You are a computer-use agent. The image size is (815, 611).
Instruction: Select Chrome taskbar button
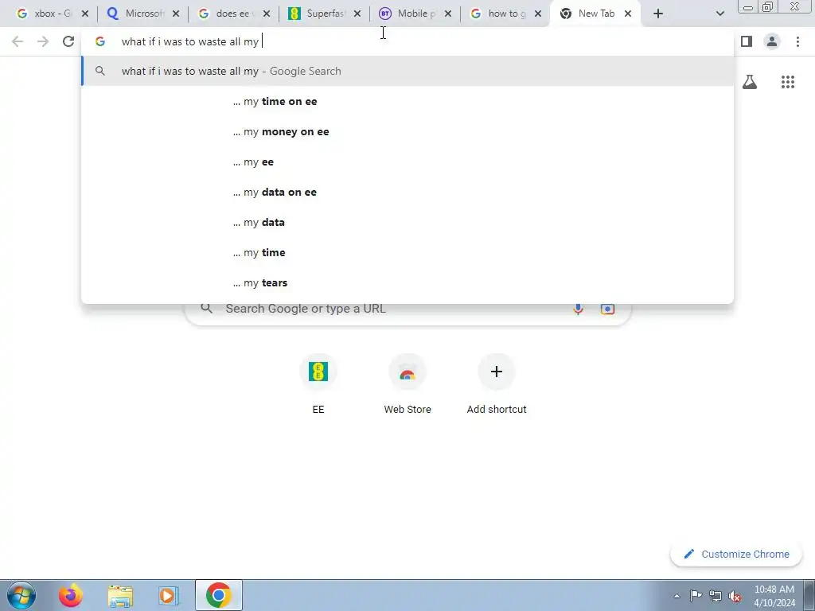219,595
